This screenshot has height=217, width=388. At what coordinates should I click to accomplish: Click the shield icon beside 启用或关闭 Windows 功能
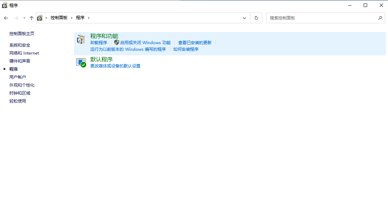(x=116, y=42)
